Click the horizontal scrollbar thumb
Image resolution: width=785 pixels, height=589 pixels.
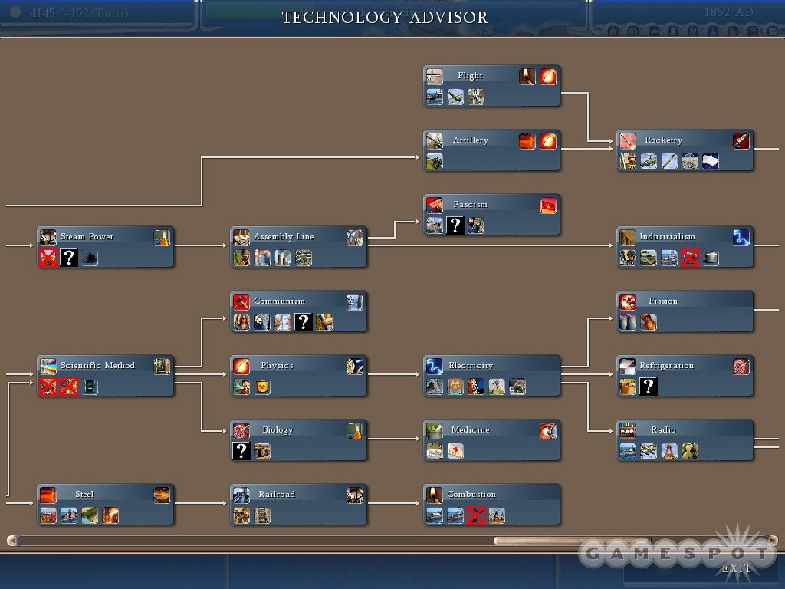572,541
